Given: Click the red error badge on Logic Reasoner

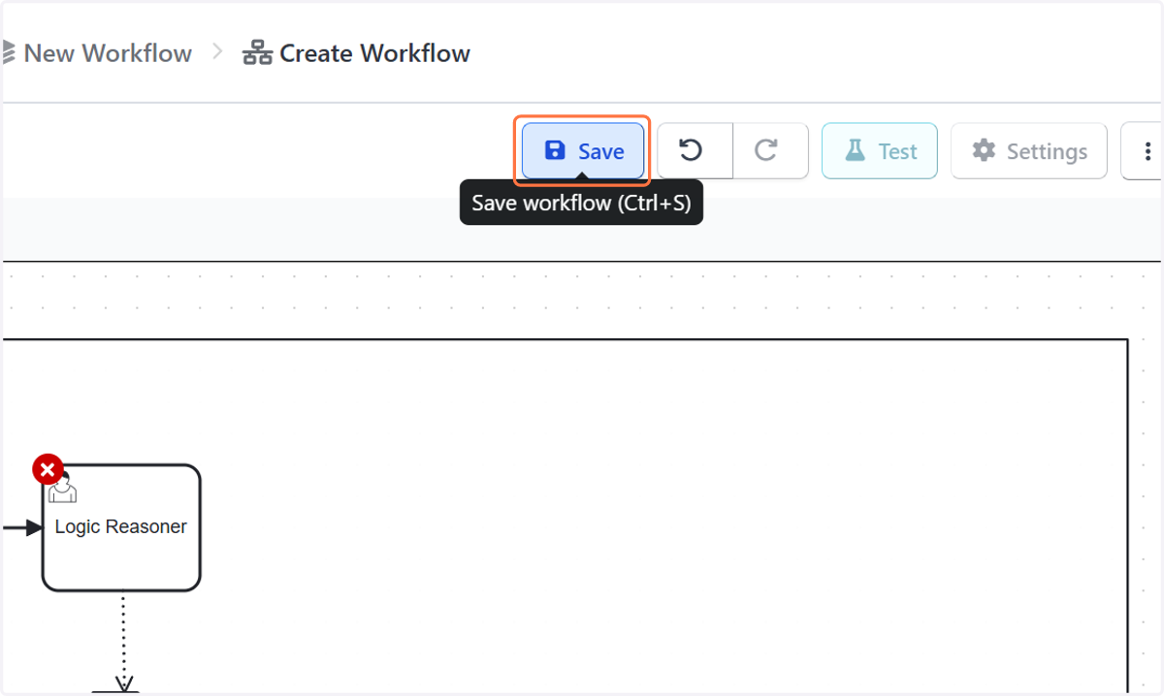Looking at the screenshot, I should tap(48, 470).
